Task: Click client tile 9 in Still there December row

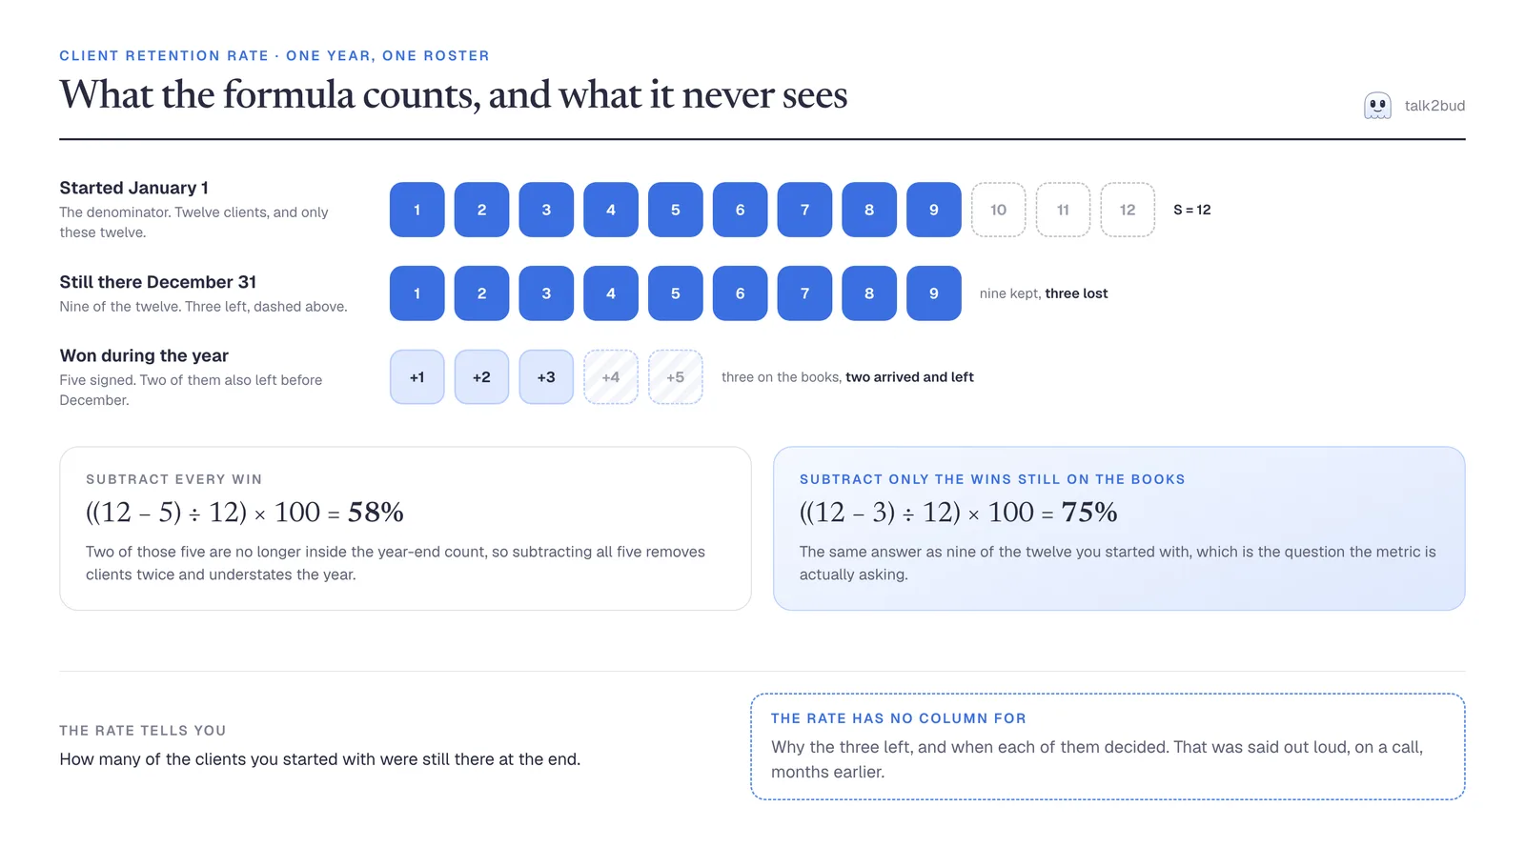Action: (934, 293)
